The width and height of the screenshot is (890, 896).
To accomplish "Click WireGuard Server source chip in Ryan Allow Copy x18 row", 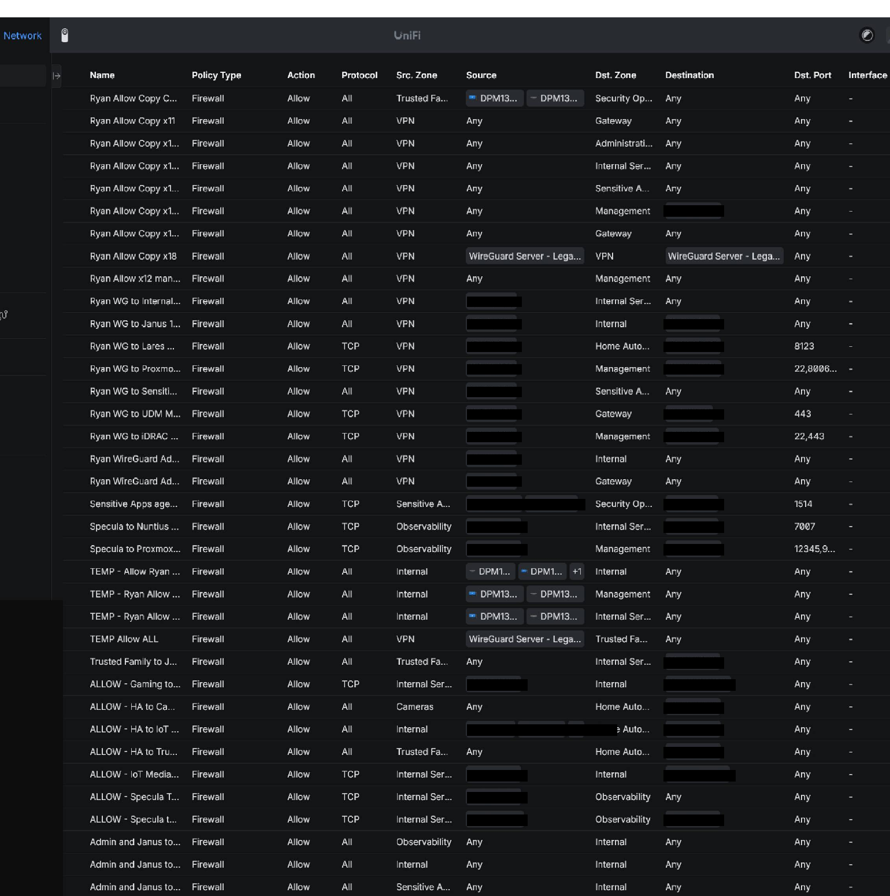I will click(525, 256).
